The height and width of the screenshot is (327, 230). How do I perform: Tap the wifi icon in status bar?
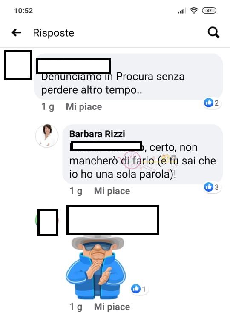(194, 10)
